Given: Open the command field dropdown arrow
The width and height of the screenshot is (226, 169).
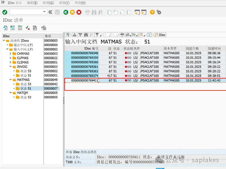Looking at the screenshot, I should pyautogui.click(x=44, y=12).
